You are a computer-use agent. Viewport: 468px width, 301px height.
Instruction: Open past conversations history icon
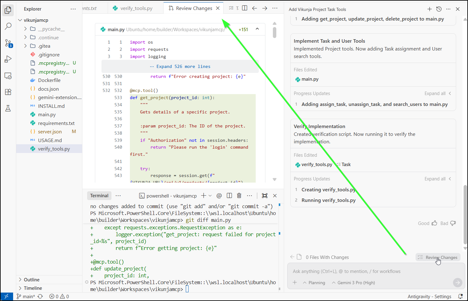point(439,9)
